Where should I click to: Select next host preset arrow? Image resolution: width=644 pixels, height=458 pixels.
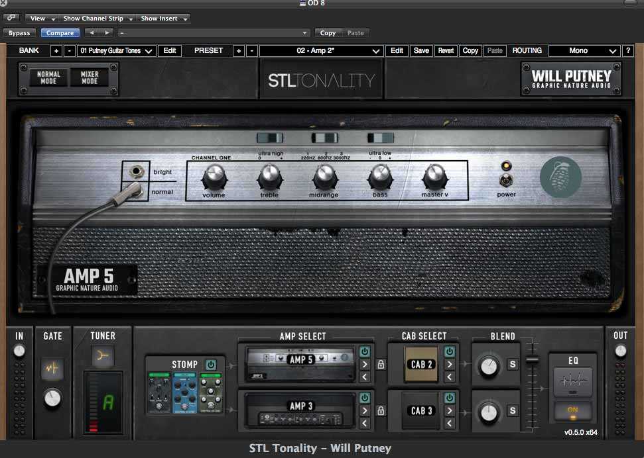(107, 33)
